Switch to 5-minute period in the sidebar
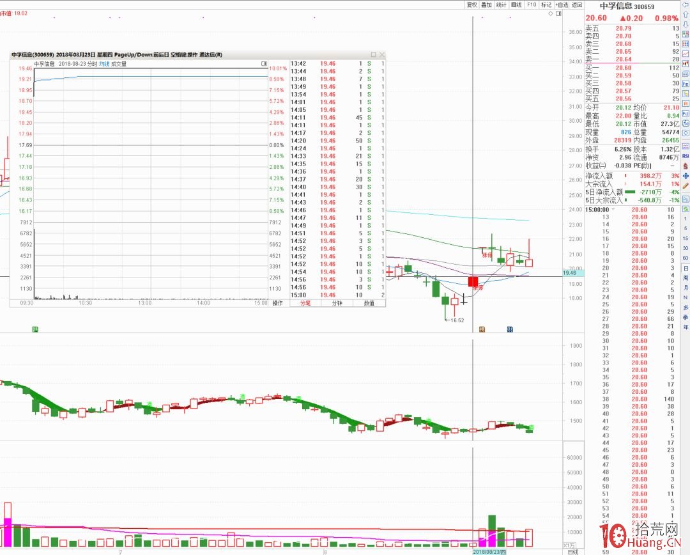Image resolution: width=690 pixels, height=555 pixels. (685, 228)
